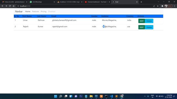Click 'Movies,Magazine,' hobbies cell
Screen dimensions: 177x99
(109, 20)
